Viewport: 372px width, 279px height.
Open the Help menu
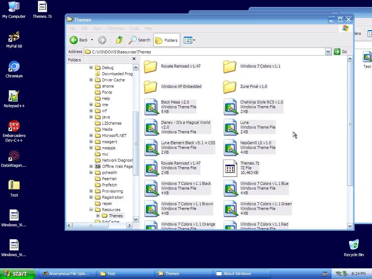[148, 28]
